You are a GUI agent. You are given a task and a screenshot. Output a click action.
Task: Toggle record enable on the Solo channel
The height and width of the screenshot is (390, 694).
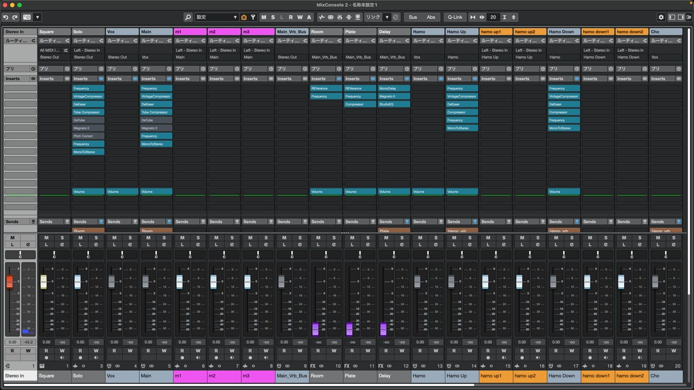coord(80,358)
